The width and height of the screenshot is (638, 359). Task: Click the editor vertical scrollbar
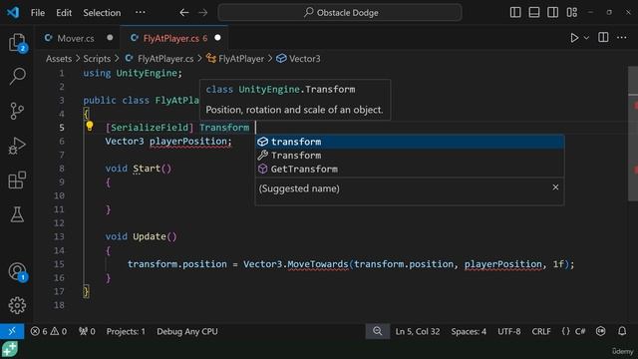pos(633,135)
